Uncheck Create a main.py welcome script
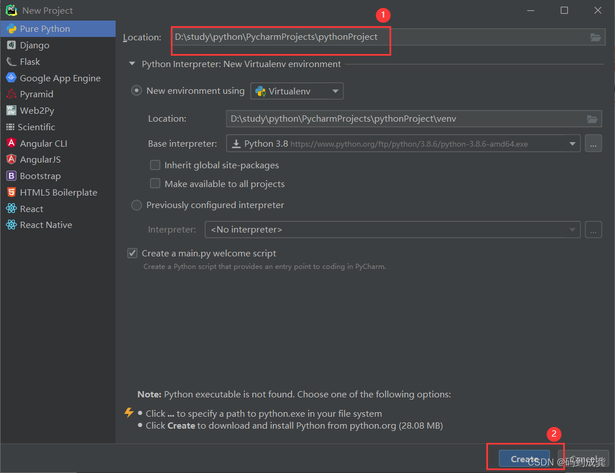 132,253
